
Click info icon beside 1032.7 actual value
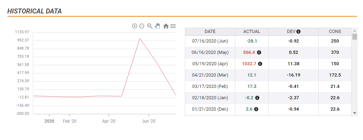click(x=260, y=64)
